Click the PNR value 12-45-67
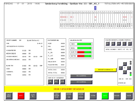Viewport: 137px width, 103px height. coord(40,43)
